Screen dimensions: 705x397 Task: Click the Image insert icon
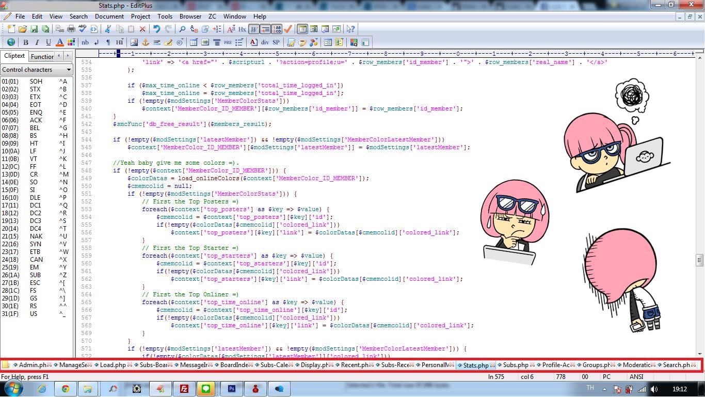[134, 42]
